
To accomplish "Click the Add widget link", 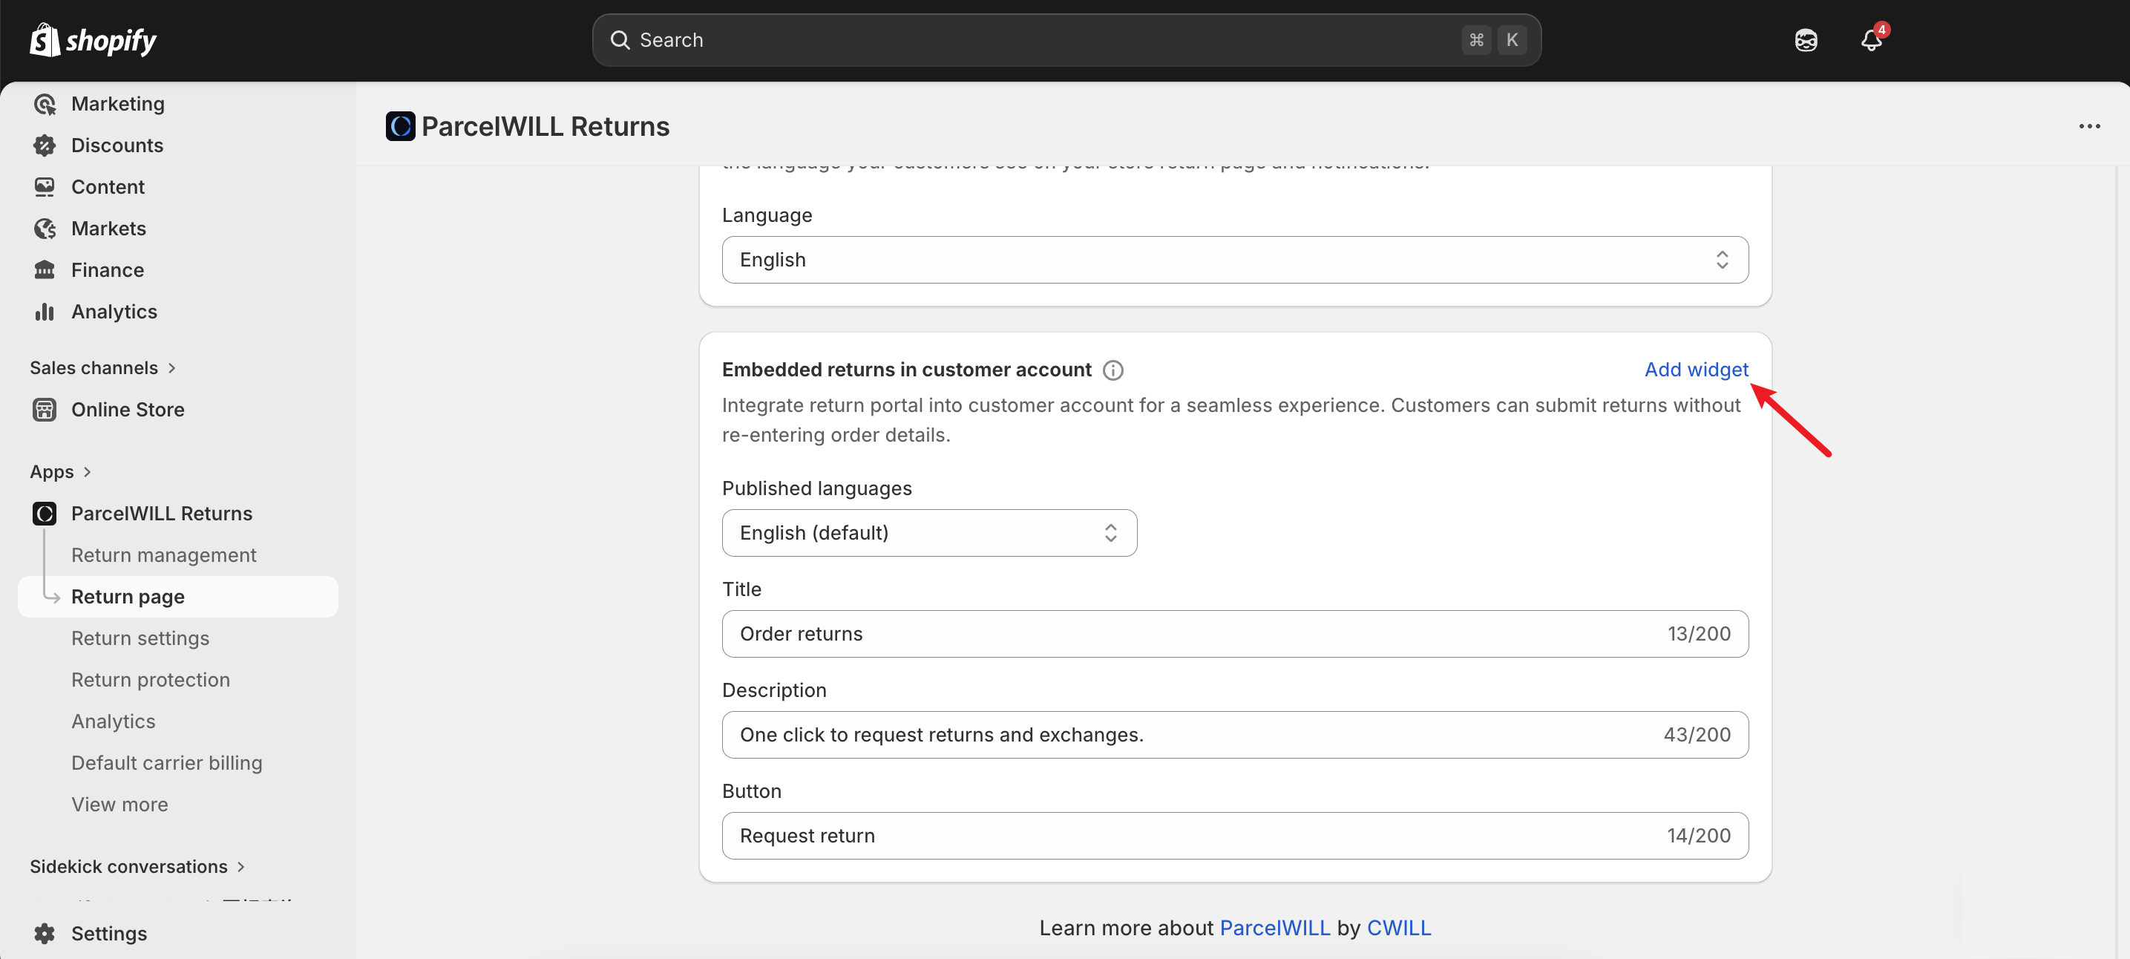I will point(1696,370).
